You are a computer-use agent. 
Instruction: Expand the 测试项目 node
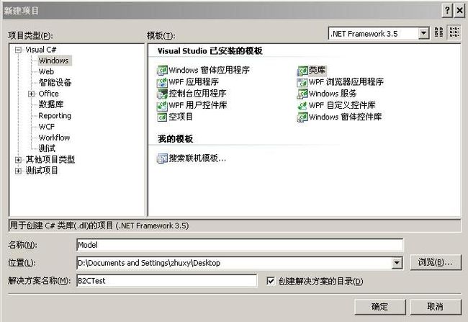[x=18, y=171]
